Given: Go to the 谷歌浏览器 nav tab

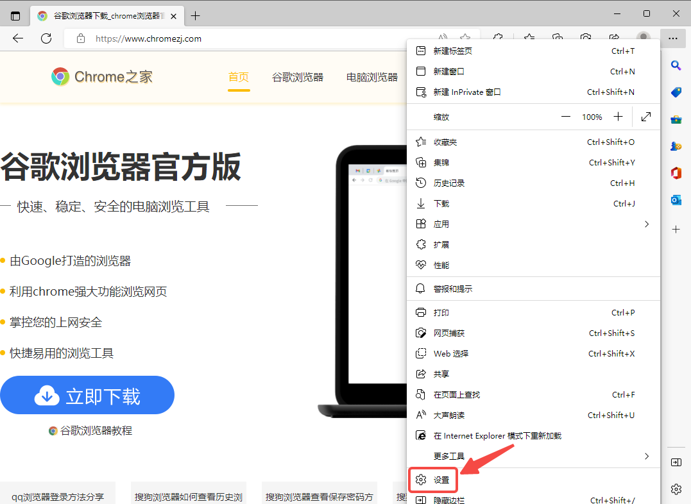Looking at the screenshot, I should point(298,77).
